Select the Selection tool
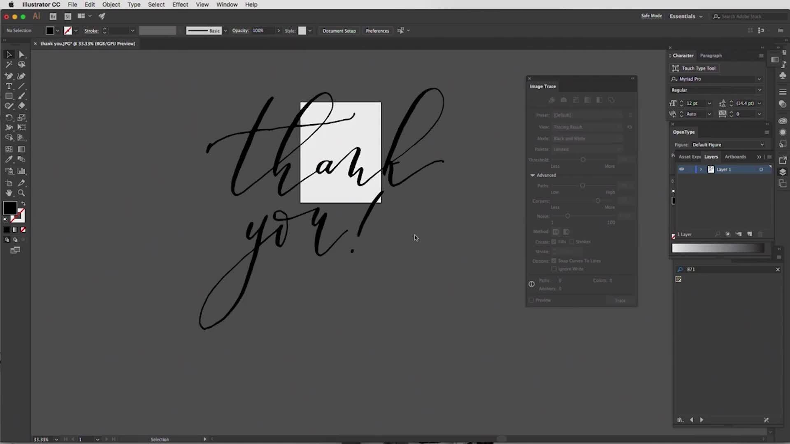The image size is (790, 444). pyautogui.click(x=9, y=54)
